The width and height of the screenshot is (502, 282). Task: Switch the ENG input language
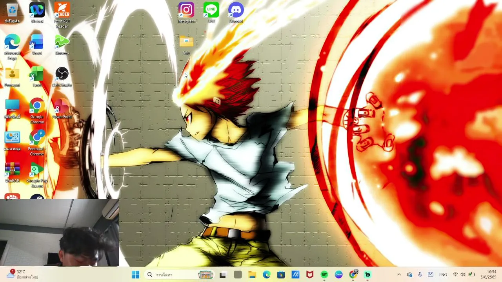pos(443,275)
